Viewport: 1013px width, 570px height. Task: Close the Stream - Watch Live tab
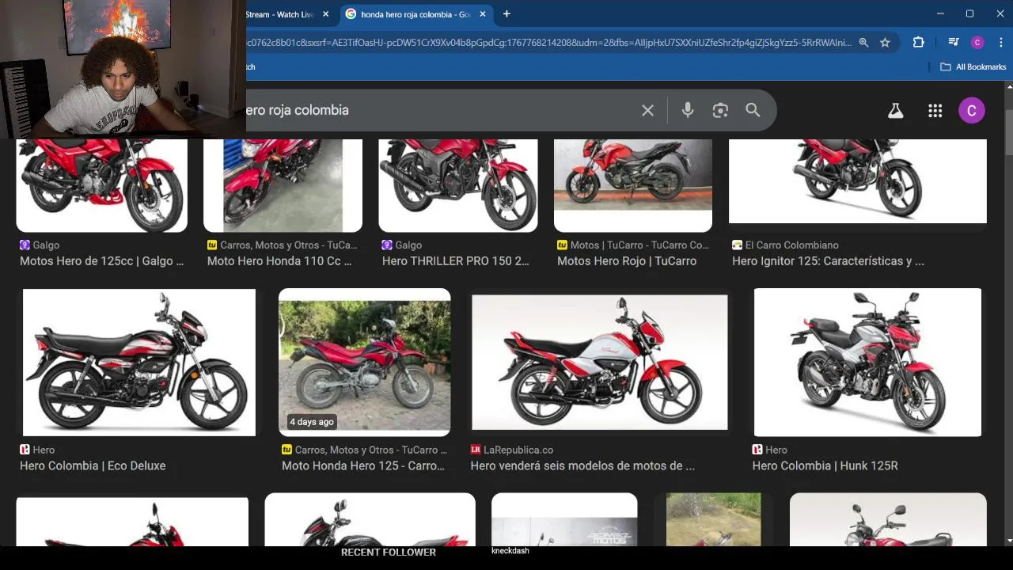pyautogui.click(x=325, y=14)
